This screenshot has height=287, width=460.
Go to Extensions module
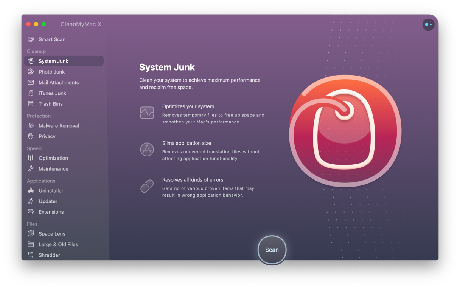[x=64, y=212]
